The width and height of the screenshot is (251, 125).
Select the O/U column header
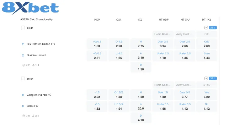[x=118, y=20]
